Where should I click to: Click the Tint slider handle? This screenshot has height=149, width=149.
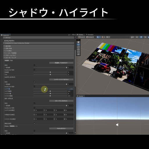click(50, 74)
